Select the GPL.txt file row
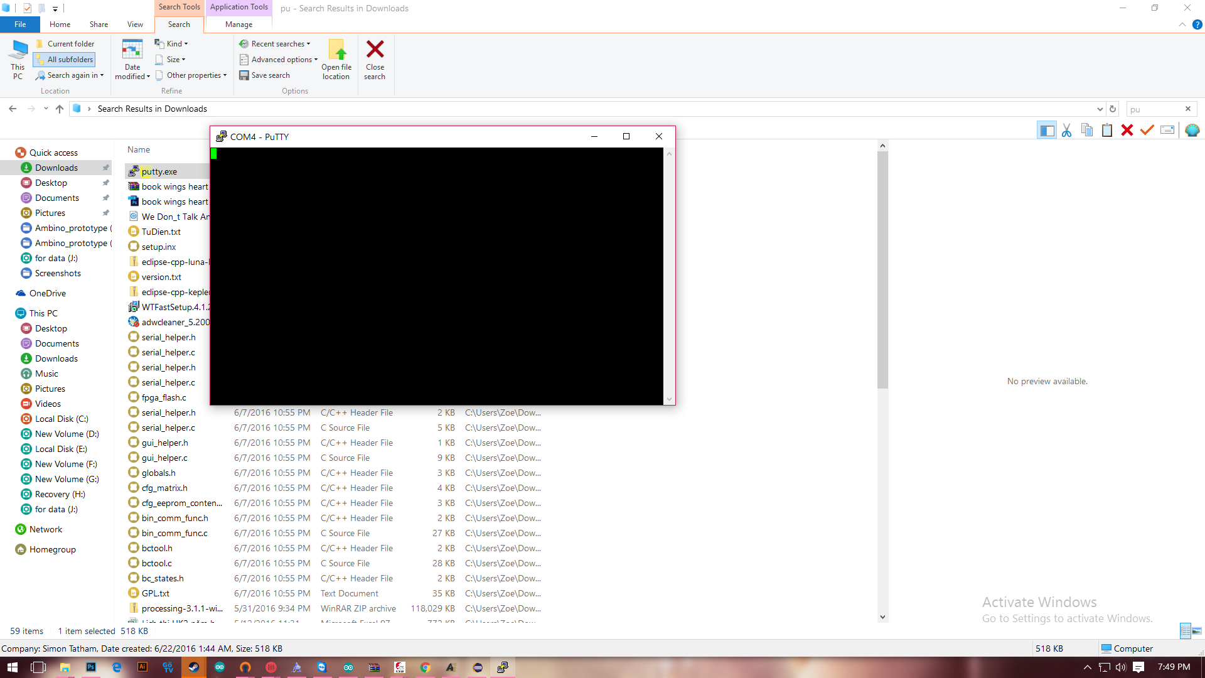1205x678 pixels. pos(336,593)
